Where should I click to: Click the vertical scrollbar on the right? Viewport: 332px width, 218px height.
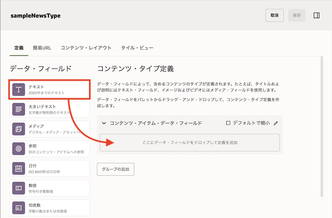tap(322, 126)
